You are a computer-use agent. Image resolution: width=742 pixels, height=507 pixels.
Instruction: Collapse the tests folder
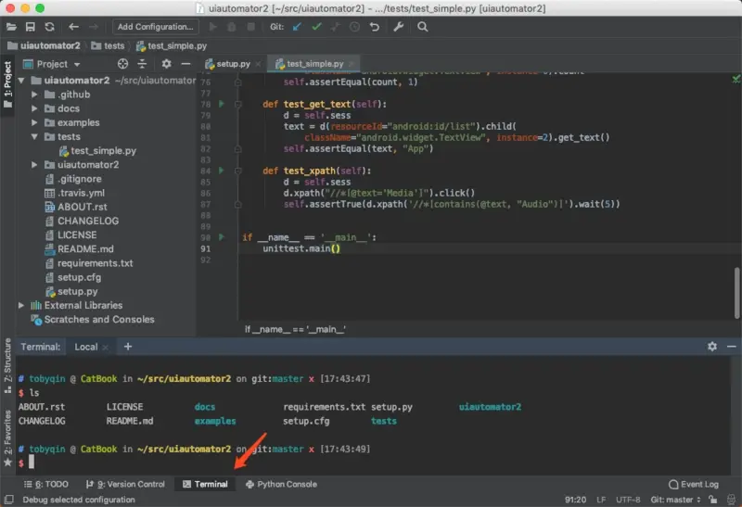[34, 136]
